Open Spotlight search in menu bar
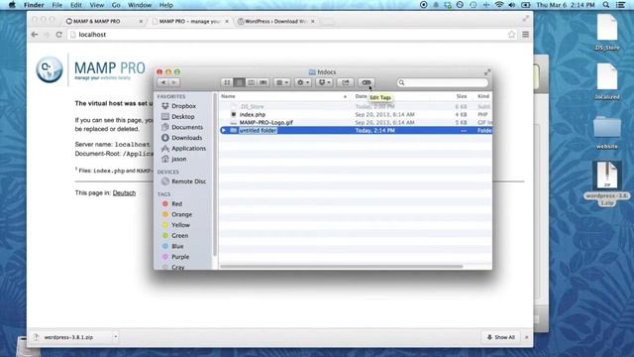Viewport: 634px width, 357px height. (x=605, y=5)
